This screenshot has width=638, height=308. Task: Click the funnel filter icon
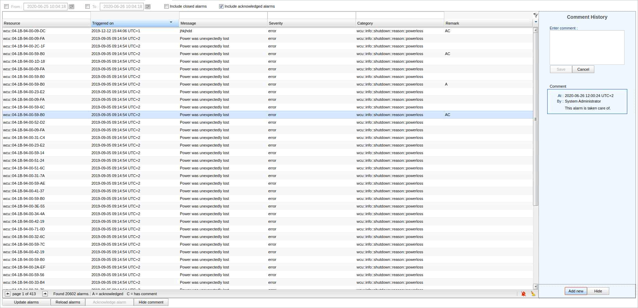click(535, 15)
